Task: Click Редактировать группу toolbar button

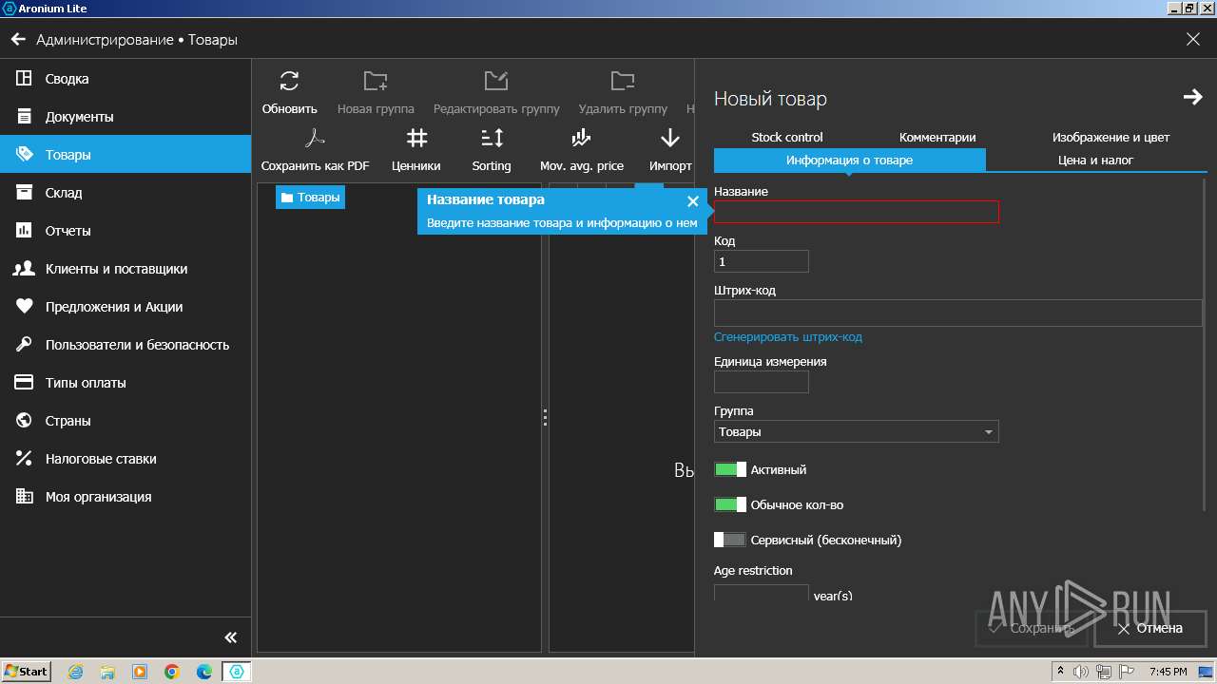Action: (x=496, y=92)
